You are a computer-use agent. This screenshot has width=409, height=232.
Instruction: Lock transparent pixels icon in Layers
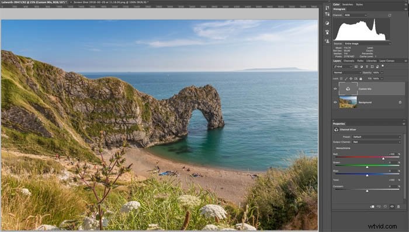[341, 79]
